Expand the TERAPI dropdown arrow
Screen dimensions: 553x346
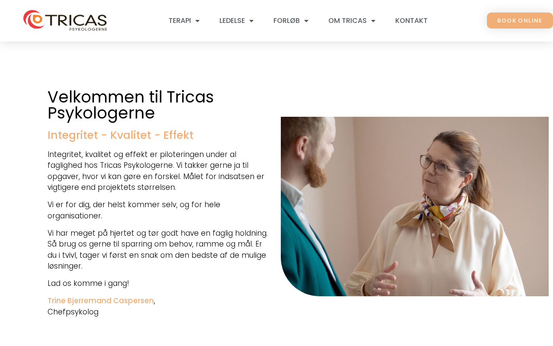click(x=197, y=21)
